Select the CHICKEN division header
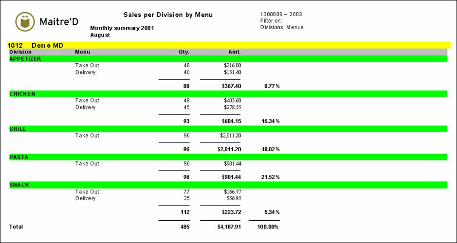 [22, 94]
